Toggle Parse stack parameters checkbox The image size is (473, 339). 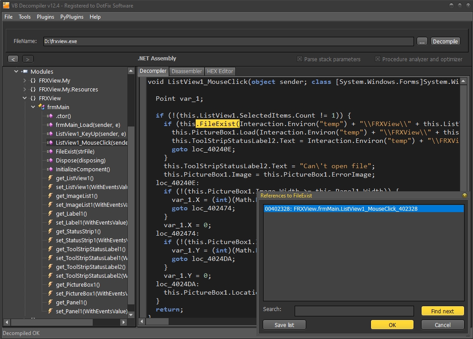[x=300, y=59]
